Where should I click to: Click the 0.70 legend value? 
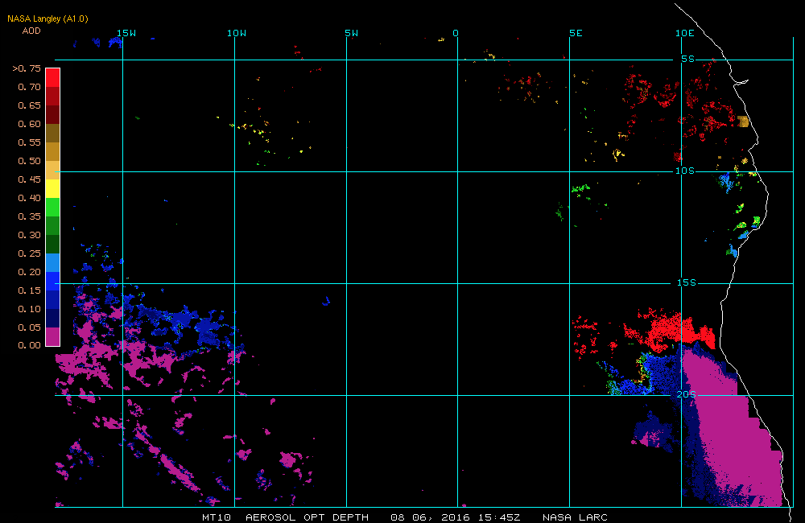pyautogui.click(x=29, y=87)
